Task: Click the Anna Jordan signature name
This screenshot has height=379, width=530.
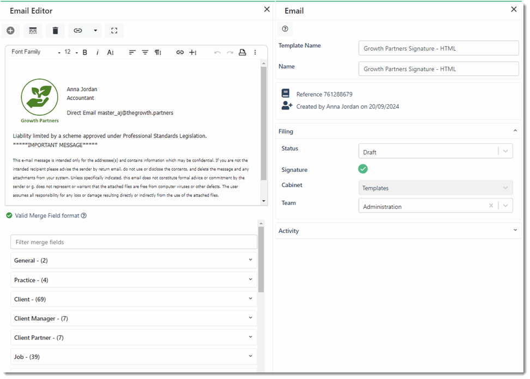Action: click(x=82, y=89)
